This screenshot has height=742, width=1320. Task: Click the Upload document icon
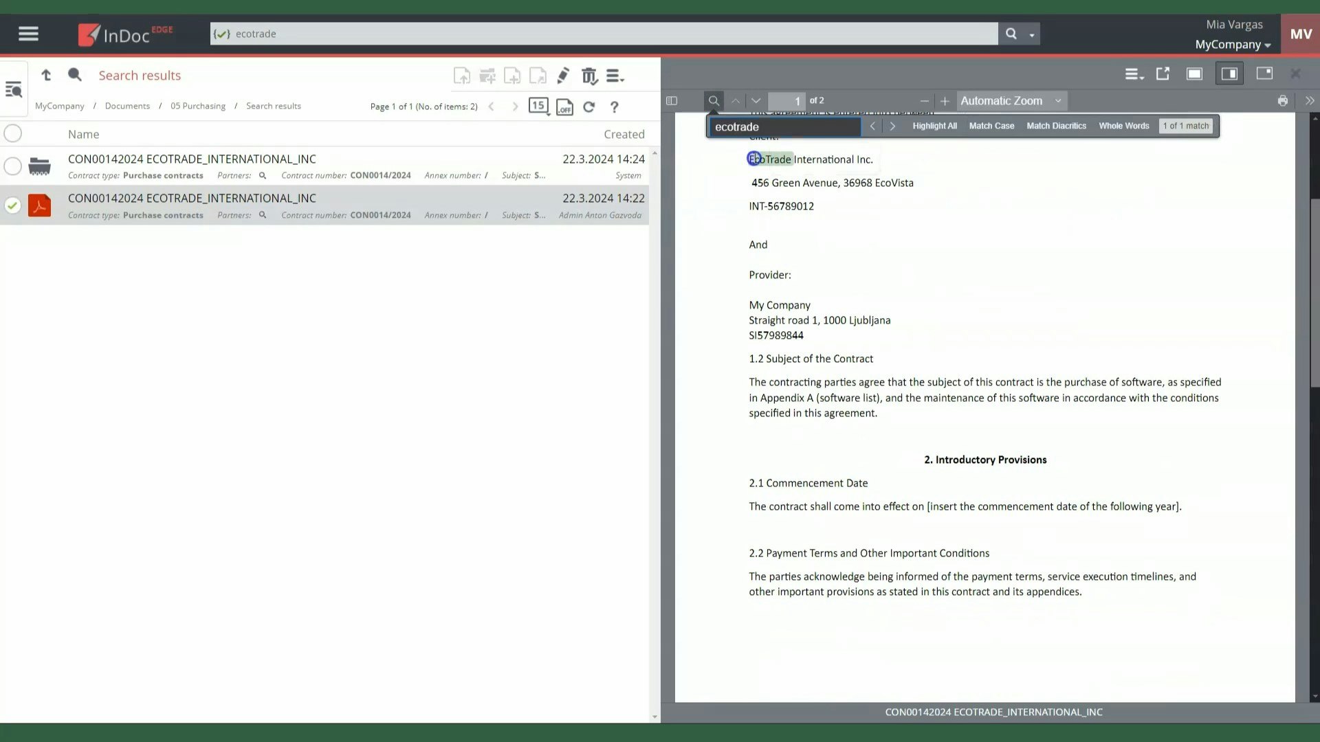(462, 76)
